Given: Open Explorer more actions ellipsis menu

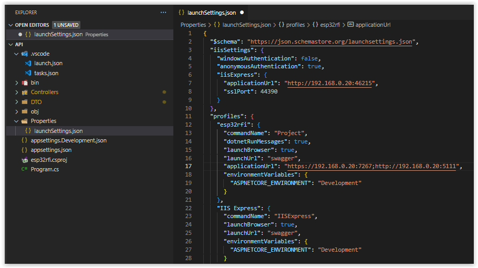Looking at the screenshot, I should click(x=163, y=13).
